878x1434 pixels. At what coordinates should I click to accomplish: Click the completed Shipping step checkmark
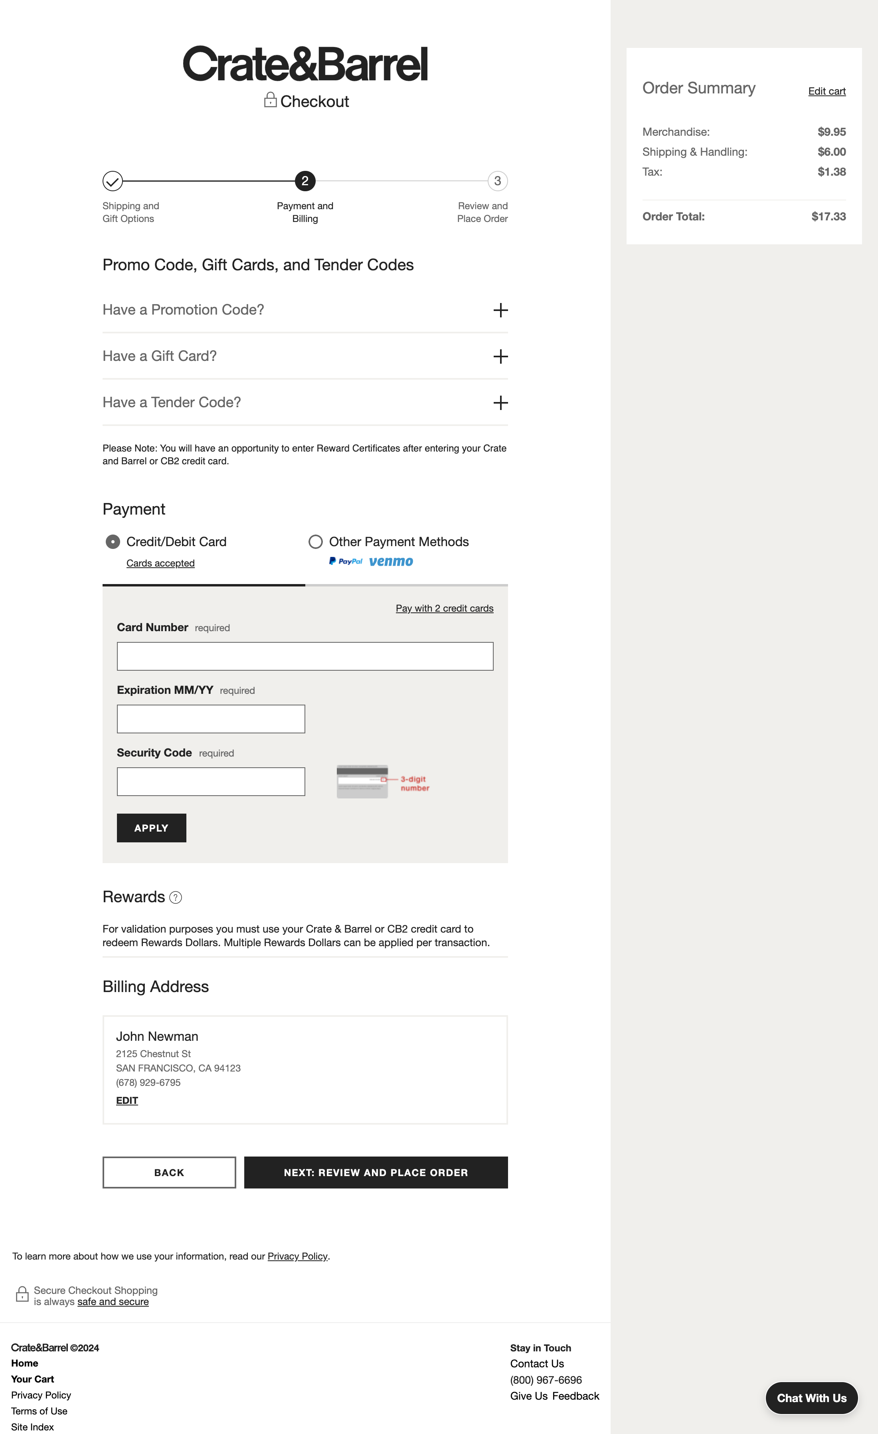[x=112, y=181]
